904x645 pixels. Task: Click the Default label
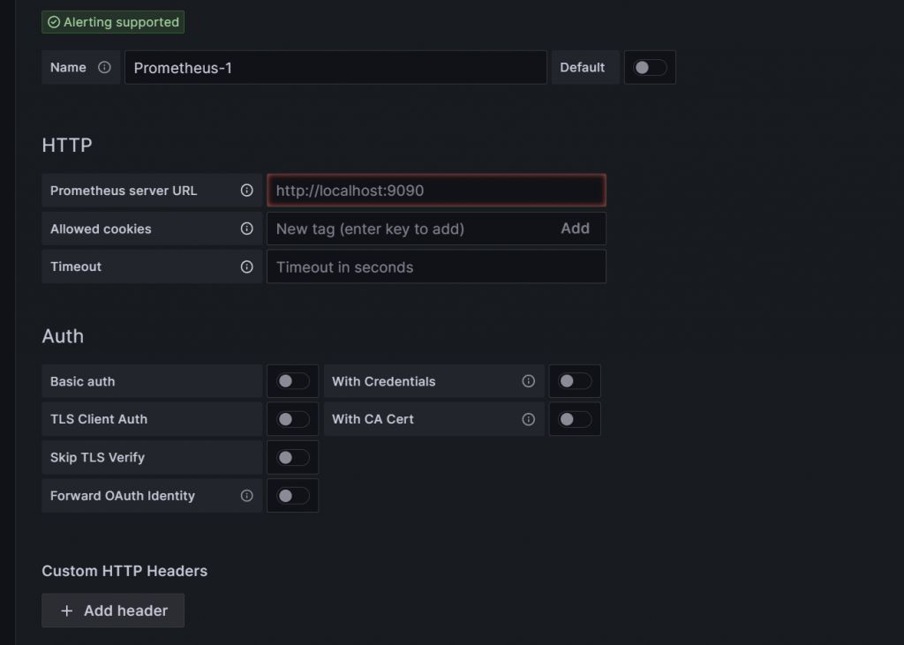pyautogui.click(x=583, y=67)
